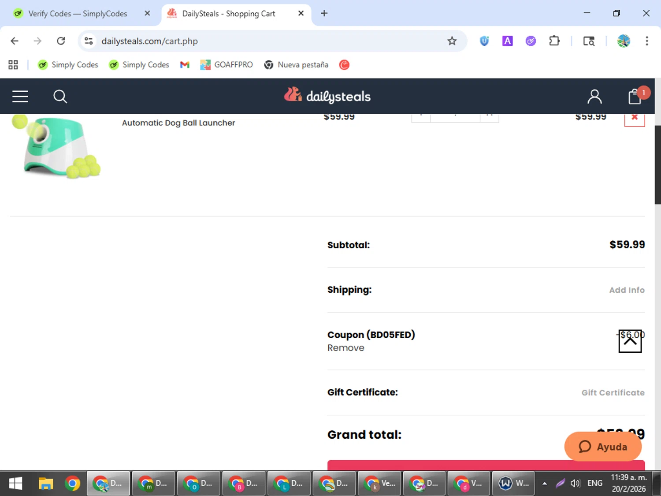Show hidden system tray icons
661x496 pixels.
[x=545, y=483]
